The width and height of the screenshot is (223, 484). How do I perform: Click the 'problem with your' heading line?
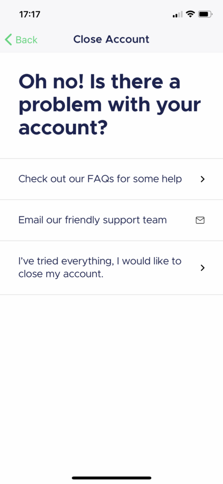[x=110, y=105]
